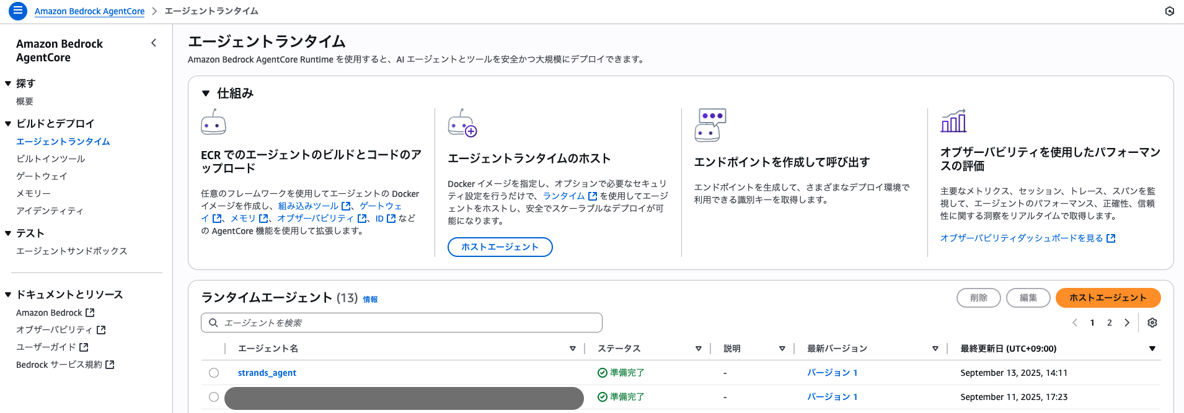Click the observability bar chart icon

coord(953,121)
